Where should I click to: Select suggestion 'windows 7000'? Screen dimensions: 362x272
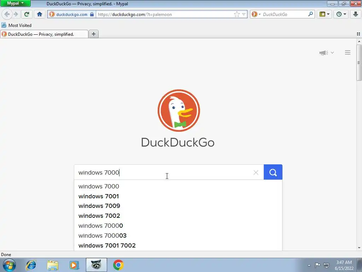tap(178, 186)
